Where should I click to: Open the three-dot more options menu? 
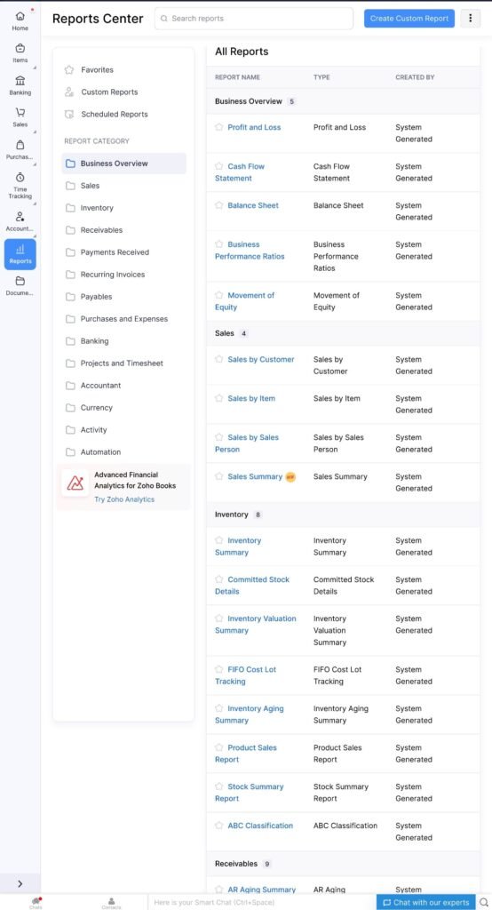[470, 19]
